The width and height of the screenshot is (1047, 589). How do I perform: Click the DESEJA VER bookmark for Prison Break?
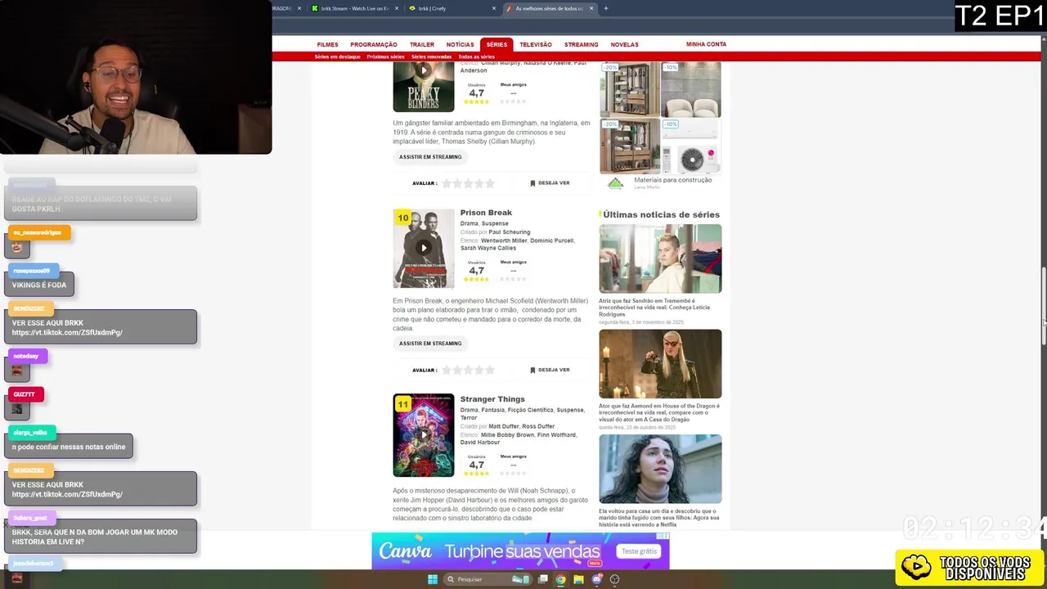tap(550, 370)
